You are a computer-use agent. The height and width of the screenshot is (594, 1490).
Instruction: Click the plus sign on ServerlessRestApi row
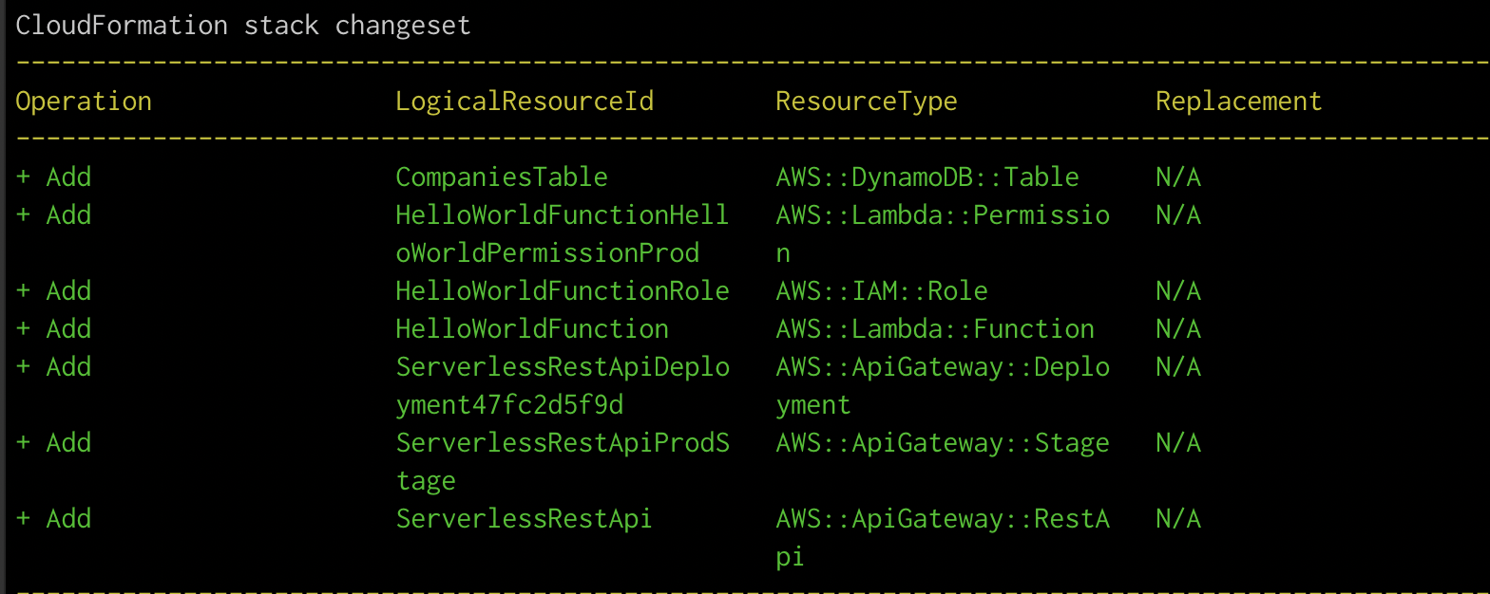click(23, 519)
